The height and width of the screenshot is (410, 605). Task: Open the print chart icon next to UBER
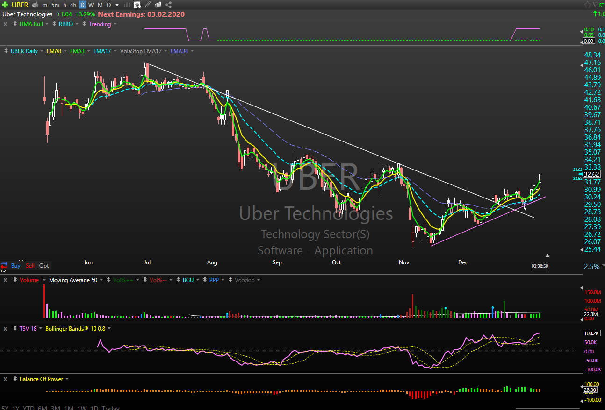click(x=35, y=5)
